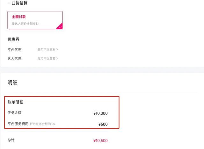
Task: Select the 全额付款 payment option card
Action: 35,20
